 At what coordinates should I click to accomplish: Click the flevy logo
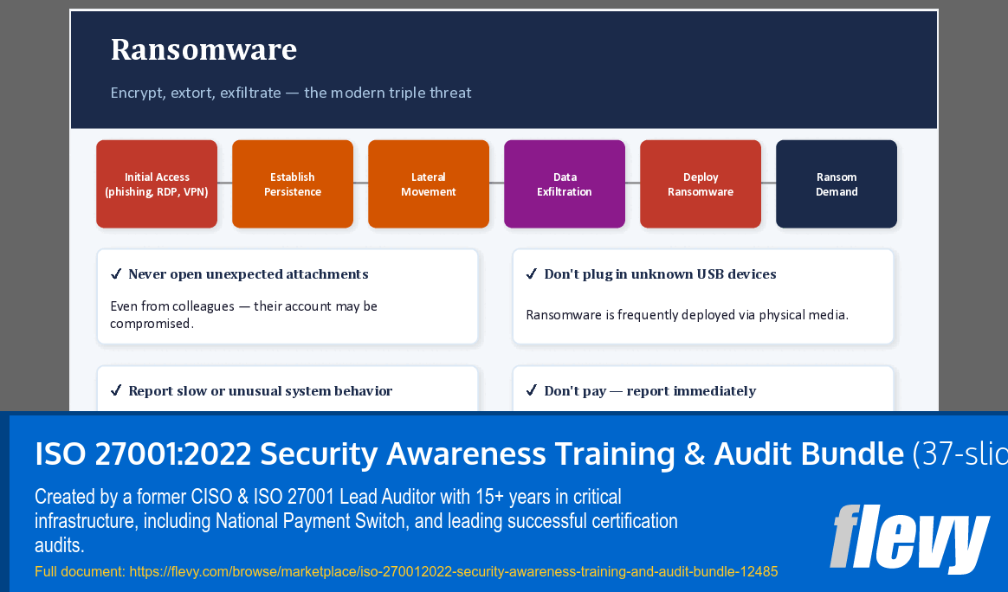(x=910, y=538)
